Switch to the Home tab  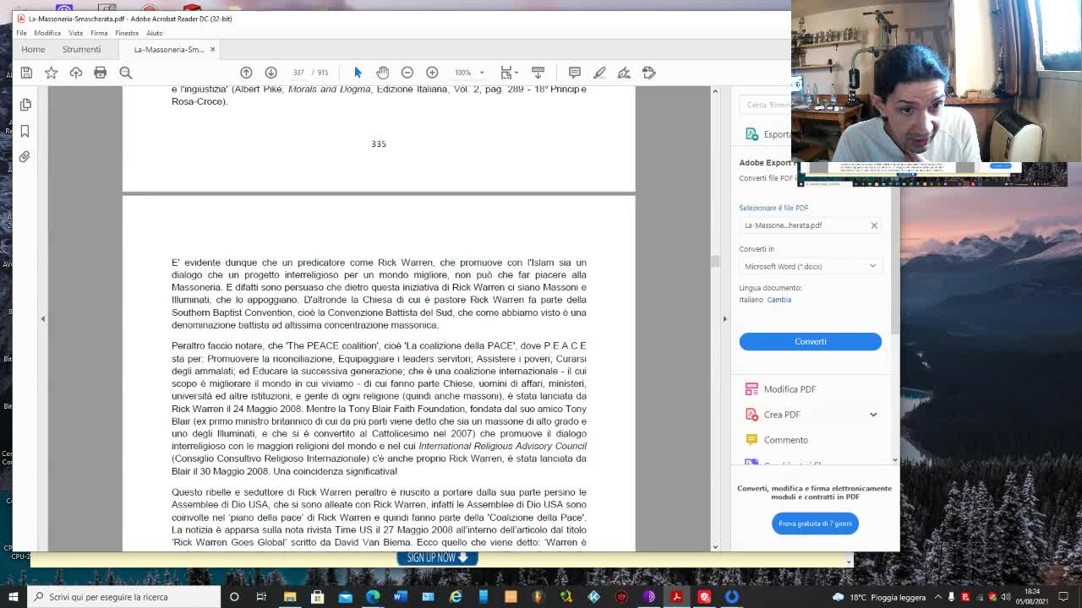[33, 49]
